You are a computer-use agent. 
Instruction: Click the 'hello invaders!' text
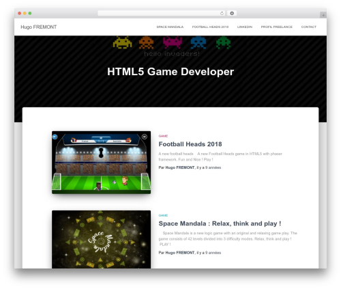click(x=172, y=54)
